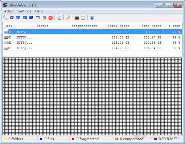Click '0 files' in the status bar
Image resolution: width=185 pixels, height=144 pixels.
[49, 139]
